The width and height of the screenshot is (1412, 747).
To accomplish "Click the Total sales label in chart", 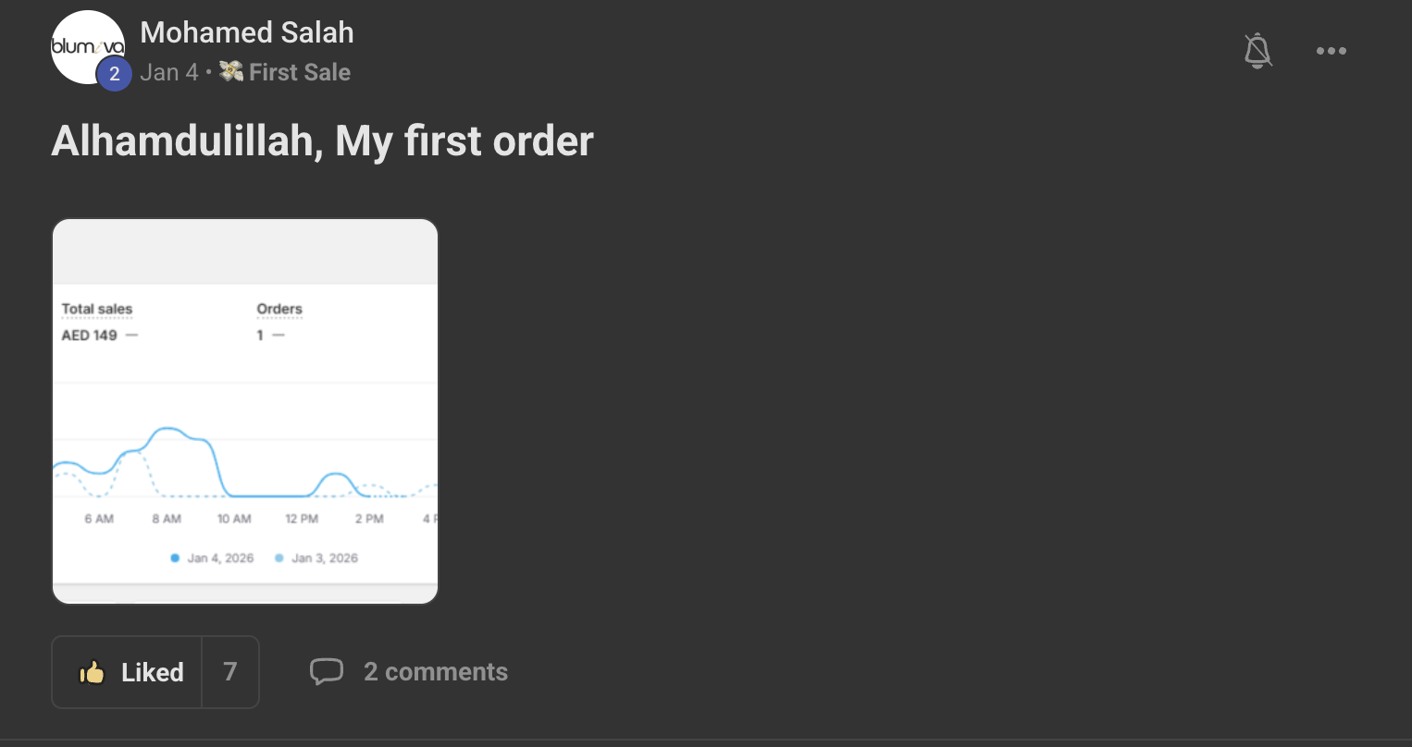I will tap(96, 309).
